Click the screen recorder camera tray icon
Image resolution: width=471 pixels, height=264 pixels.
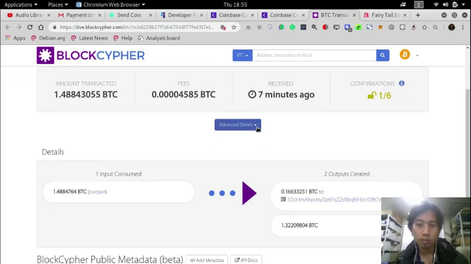(x=403, y=5)
